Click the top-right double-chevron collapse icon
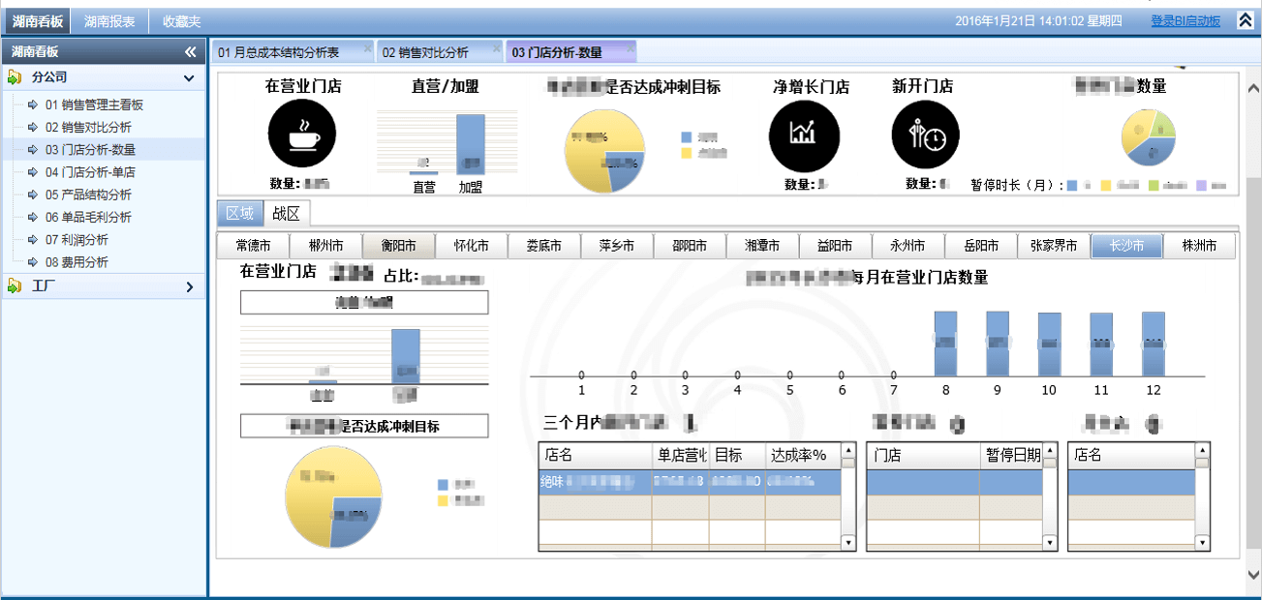 (1246, 20)
